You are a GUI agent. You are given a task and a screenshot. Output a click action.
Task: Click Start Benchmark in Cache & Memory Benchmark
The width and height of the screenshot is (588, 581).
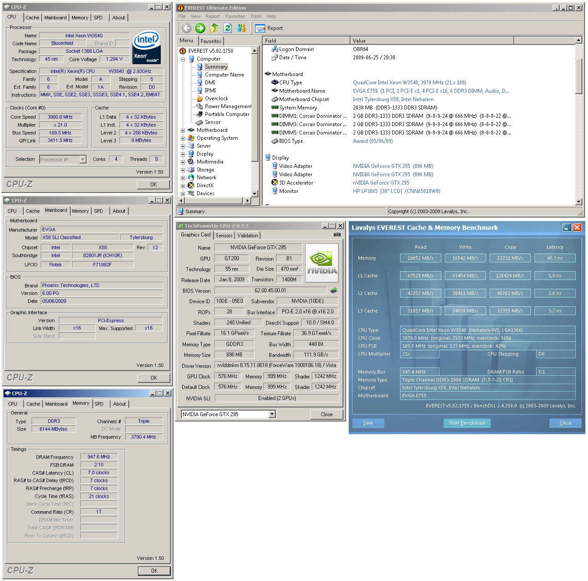[x=467, y=423]
